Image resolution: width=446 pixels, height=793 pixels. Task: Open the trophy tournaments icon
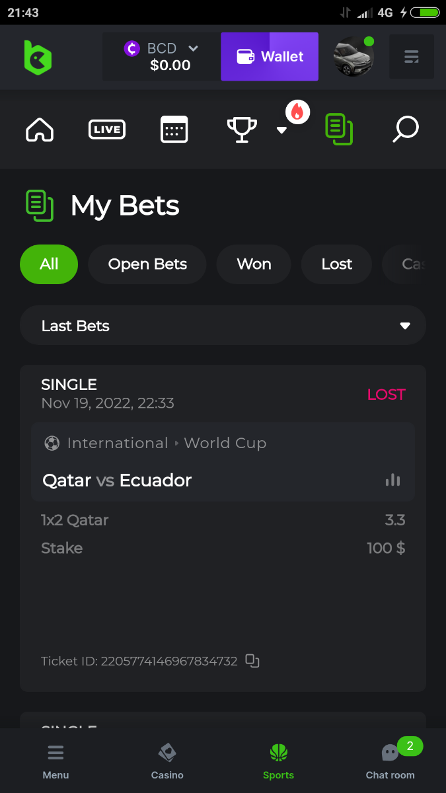(x=242, y=130)
